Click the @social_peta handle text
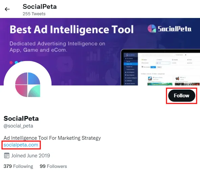The width and height of the screenshot is (200, 175). (18, 126)
